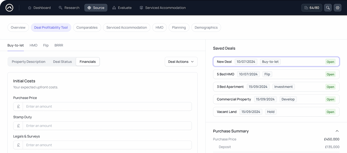The image size is (347, 153).
Task: Click the pound sign on Purchase Price
Action: coord(18,107)
